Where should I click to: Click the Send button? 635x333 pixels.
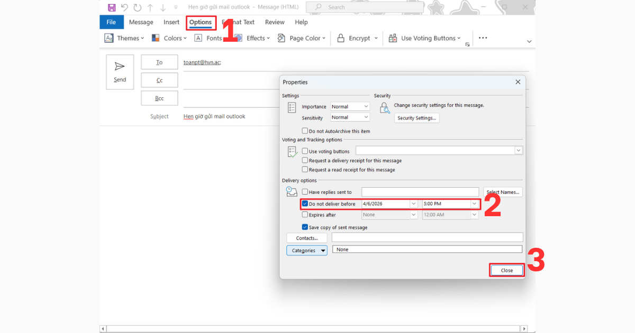click(x=120, y=72)
